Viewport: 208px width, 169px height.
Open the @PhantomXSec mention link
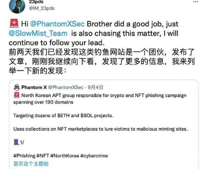tap(57, 24)
